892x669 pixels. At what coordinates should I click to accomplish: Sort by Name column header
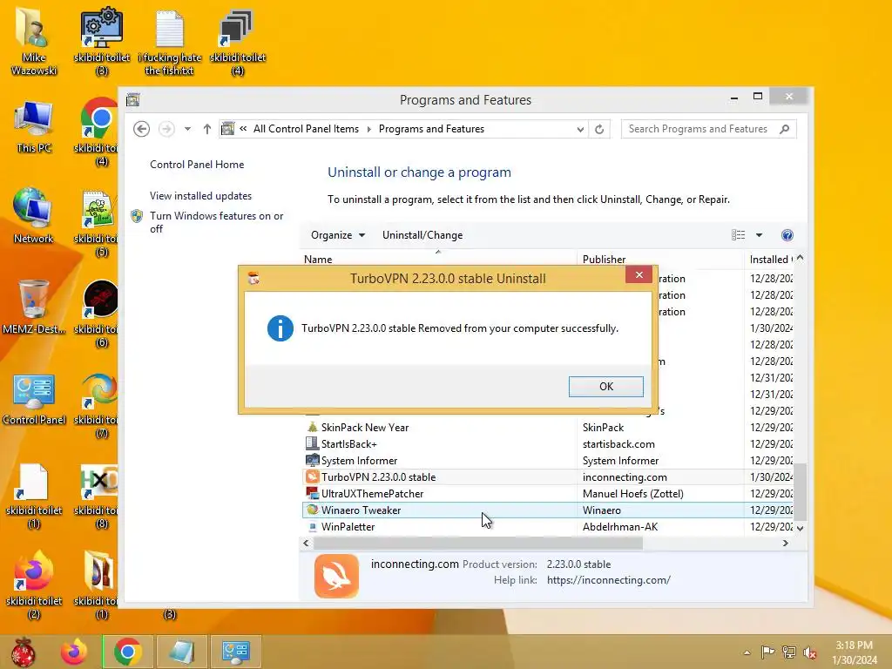(x=318, y=260)
